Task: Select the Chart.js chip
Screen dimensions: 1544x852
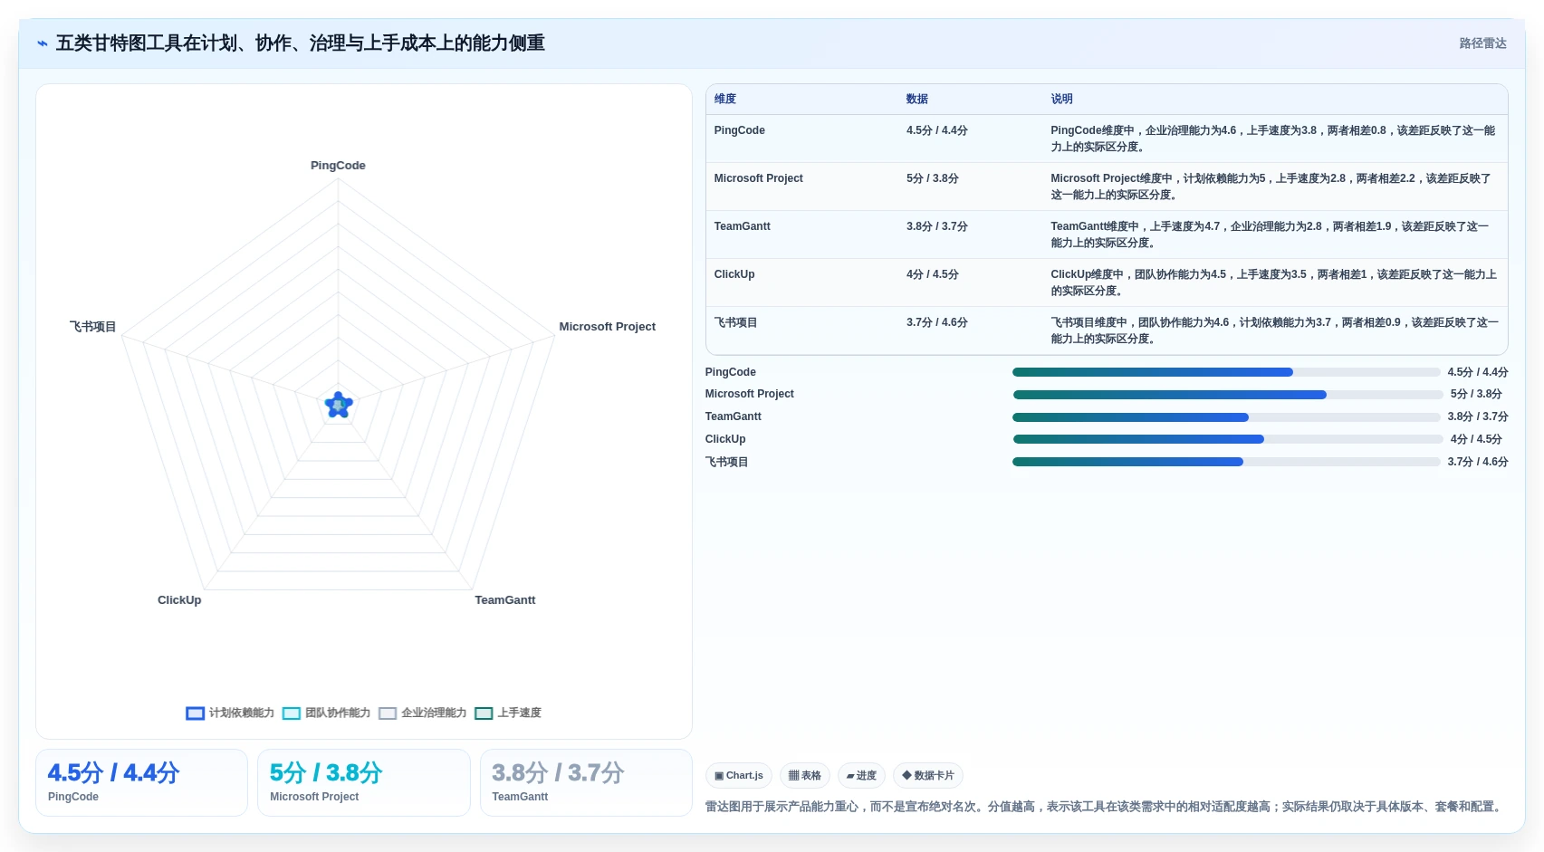Action: 739,776
